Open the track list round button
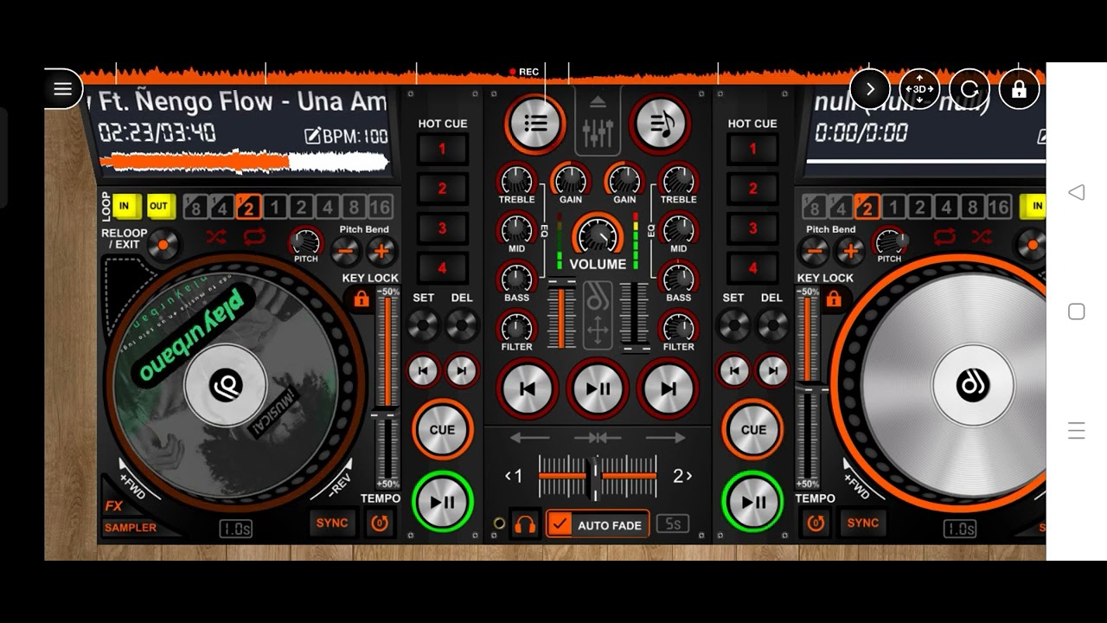 tap(535, 124)
